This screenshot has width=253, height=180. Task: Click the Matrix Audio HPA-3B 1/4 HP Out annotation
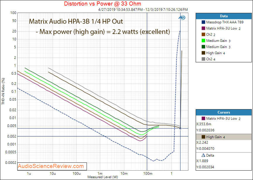(76, 21)
